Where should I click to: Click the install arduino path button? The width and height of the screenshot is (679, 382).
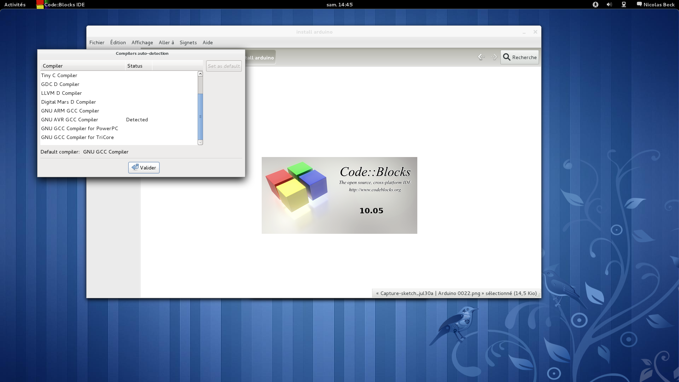(x=260, y=58)
